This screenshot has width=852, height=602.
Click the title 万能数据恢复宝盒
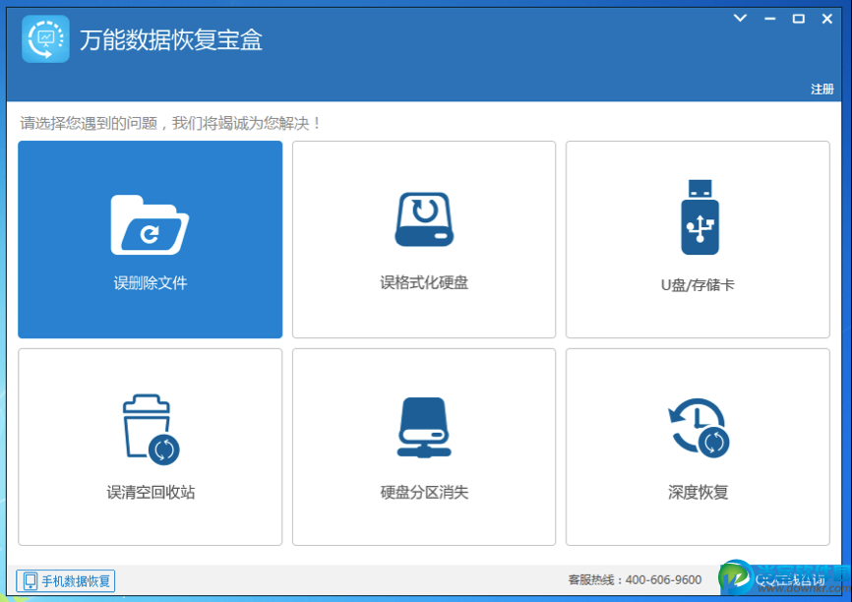pyautogui.click(x=171, y=40)
